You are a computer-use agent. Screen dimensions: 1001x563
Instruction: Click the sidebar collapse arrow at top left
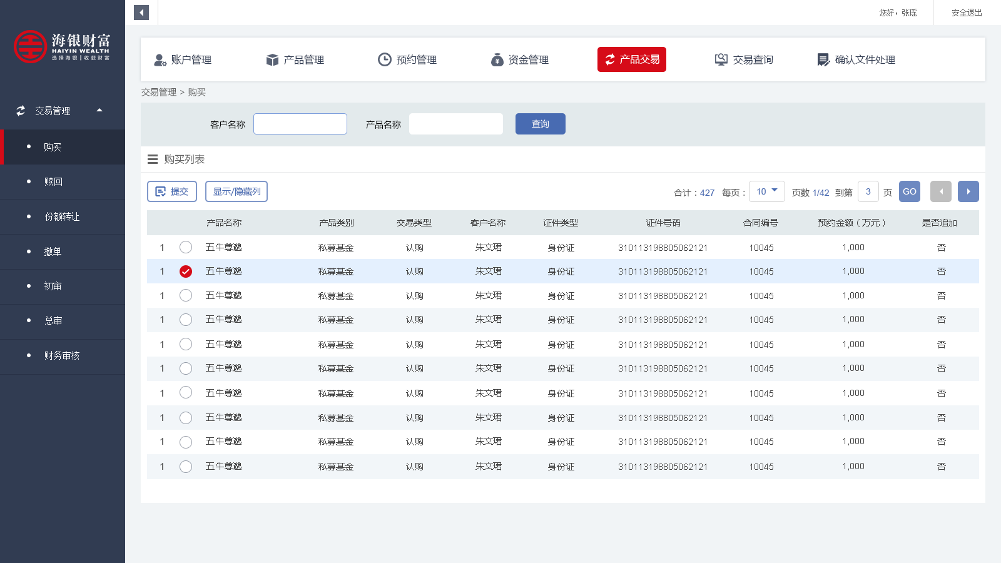coord(141,13)
